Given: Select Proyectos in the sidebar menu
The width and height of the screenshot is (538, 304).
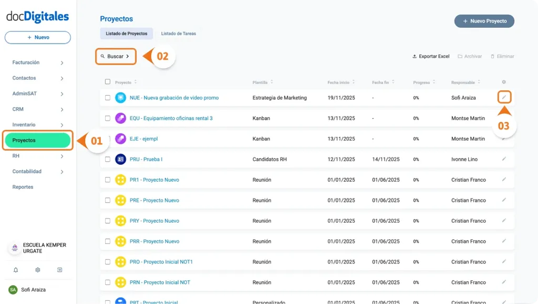Looking at the screenshot, I should (x=37, y=140).
